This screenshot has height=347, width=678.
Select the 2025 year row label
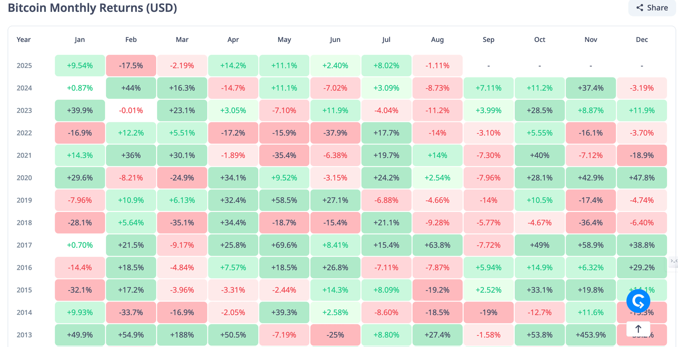[x=24, y=66]
